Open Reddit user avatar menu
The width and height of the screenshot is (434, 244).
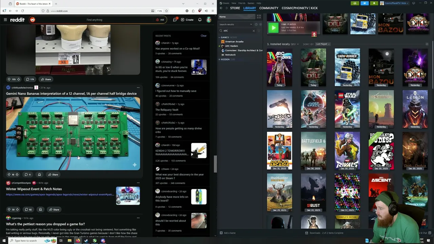[209, 20]
